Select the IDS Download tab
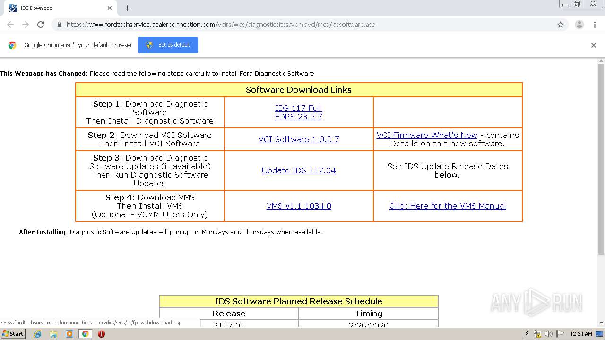The image size is (605, 340). pyautogui.click(x=60, y=8)
